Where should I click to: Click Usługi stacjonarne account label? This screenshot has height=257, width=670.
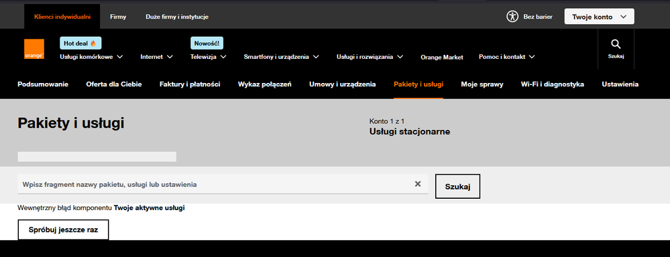[x=409, y=132]
